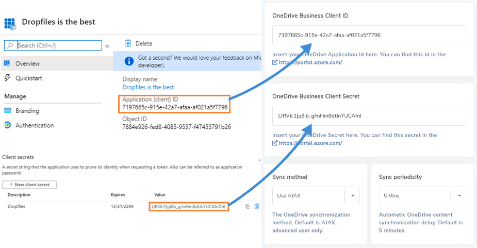Screen dimensions: 477x248
Task: Copy the Dropfiles client secret value
Action: 248,206
